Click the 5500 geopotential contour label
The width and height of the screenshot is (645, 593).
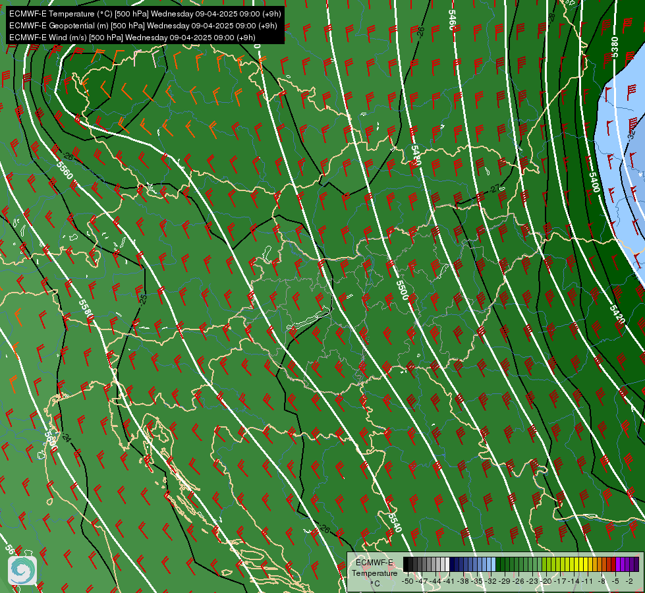pos(403,290)
